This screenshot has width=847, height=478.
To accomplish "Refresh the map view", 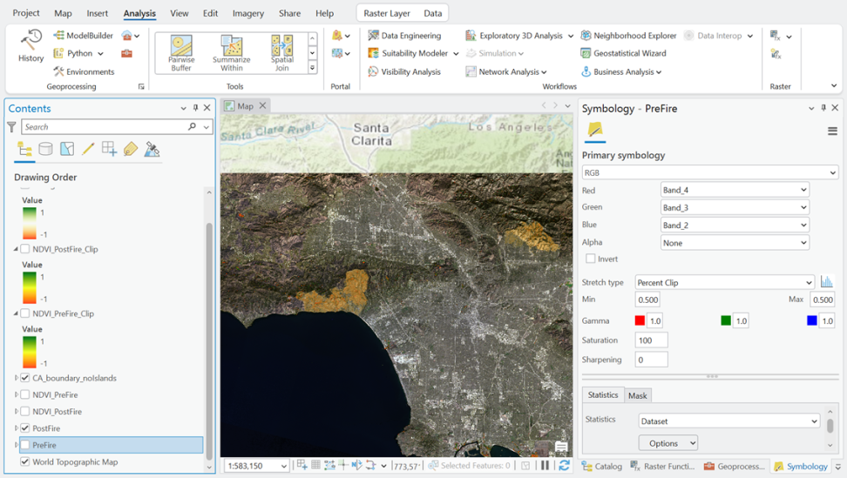I will tap(564, 465).
